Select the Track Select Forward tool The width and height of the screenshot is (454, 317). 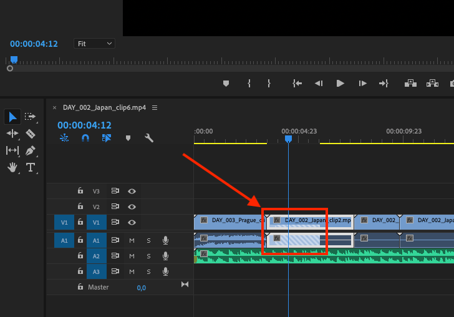point(30,117)
